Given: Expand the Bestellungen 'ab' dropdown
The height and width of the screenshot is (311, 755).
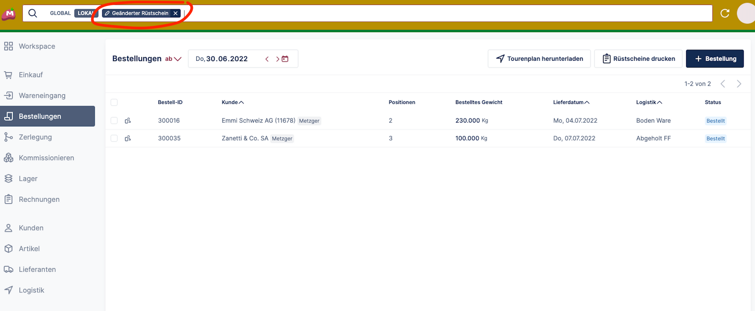Looking at the screenshot, I should (174, 59).
